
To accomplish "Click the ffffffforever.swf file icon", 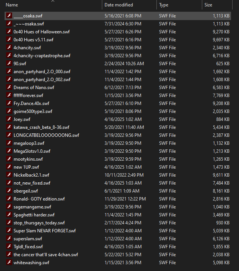I will 9,95.
